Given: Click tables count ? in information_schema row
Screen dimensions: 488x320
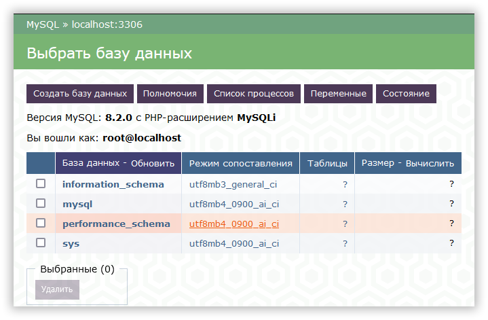Looking at the screenshot, I should tap(345, 185).
